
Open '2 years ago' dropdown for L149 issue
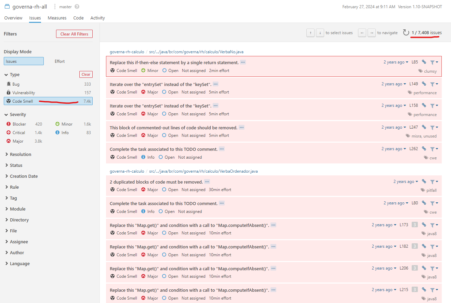[394, 84]
